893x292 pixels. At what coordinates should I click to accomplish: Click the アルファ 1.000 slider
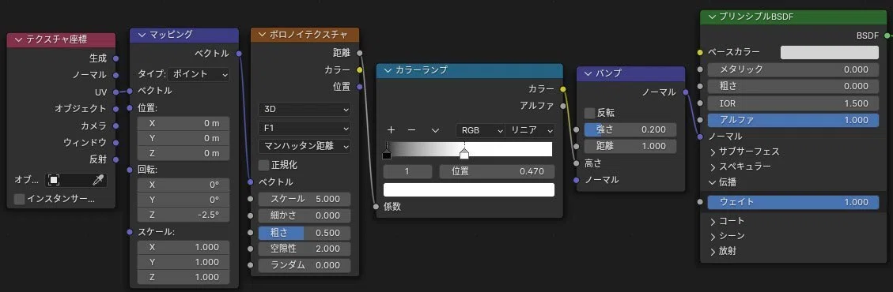(793, 120)
